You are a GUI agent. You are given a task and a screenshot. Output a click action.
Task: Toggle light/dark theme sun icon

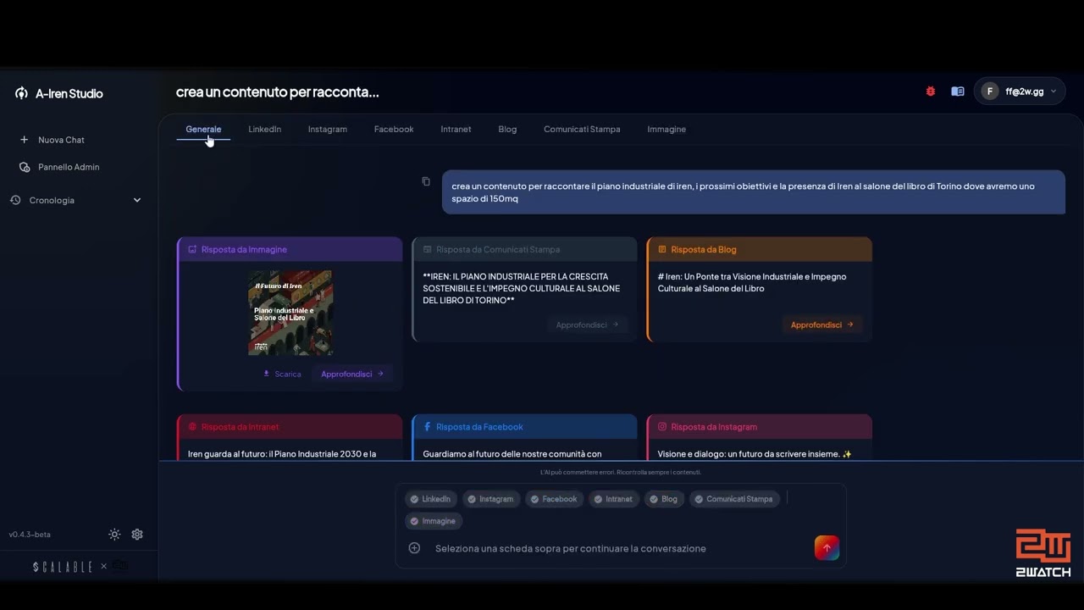click(114, 535)
